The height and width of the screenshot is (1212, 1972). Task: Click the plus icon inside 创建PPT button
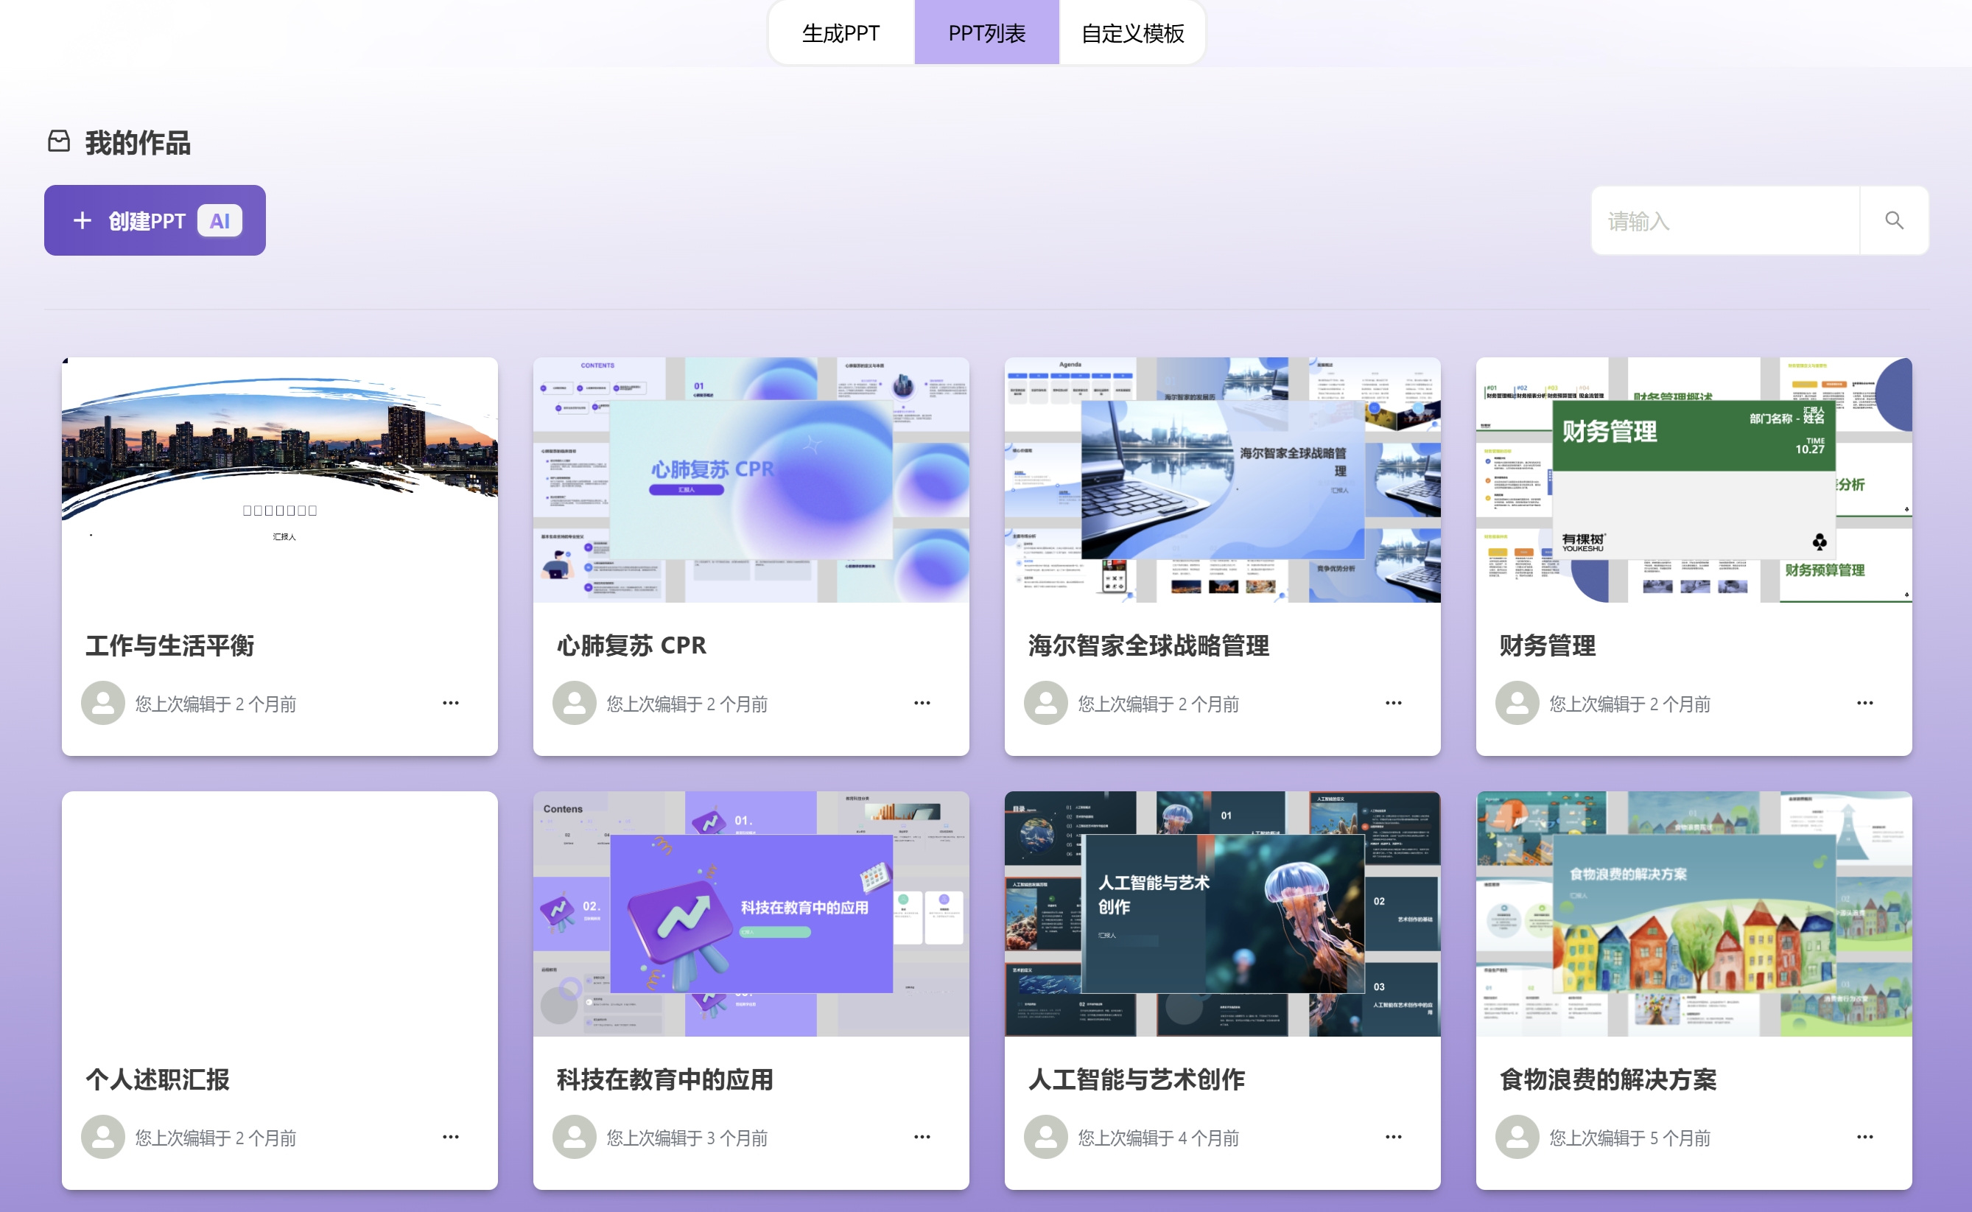pyautogui.click(x=83, y=220)
